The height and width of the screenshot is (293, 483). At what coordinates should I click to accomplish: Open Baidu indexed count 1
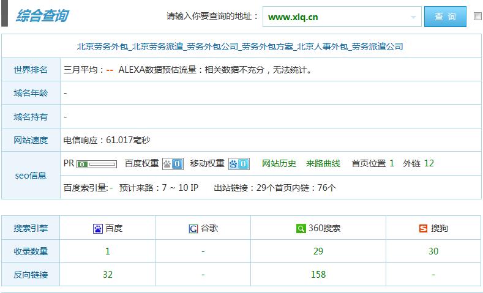pos(108,251)
